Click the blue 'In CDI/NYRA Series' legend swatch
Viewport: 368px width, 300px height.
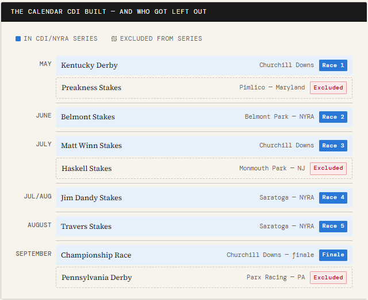[x=18, y=38]
